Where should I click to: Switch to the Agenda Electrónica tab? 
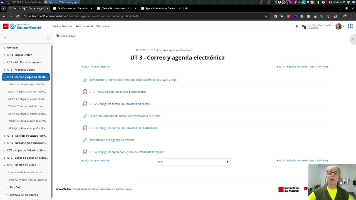tap(161, 8)
